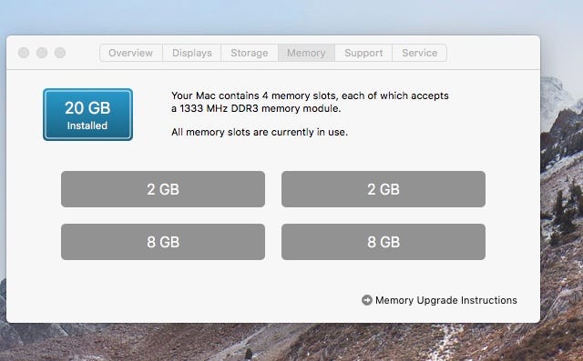Click the top-right 2 GB memory slot
Viewport: 583px width, 361px height.
(x=384, y=189)
